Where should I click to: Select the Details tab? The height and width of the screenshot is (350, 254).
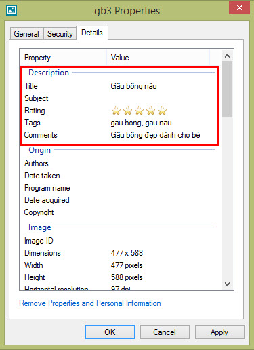click(92, 33)
